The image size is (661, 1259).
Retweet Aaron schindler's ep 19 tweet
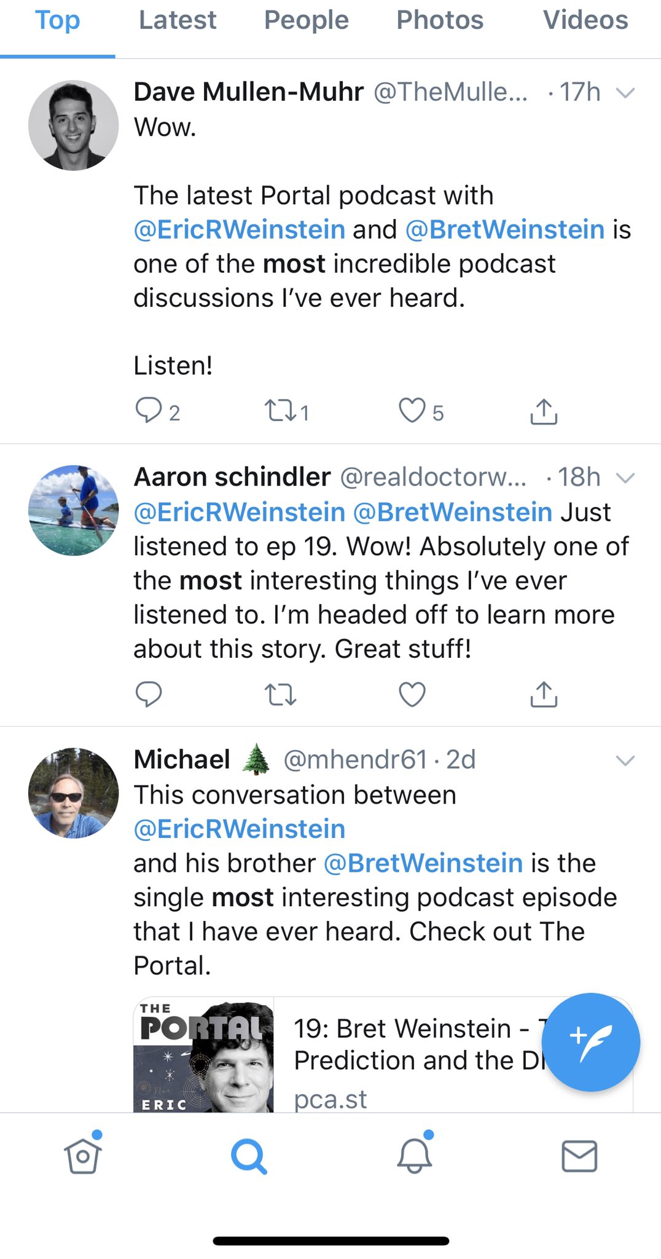280,695
